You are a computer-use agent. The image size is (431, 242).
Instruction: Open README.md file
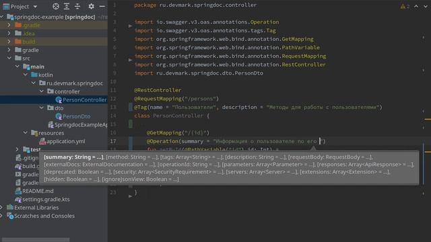tap(38, 191)
